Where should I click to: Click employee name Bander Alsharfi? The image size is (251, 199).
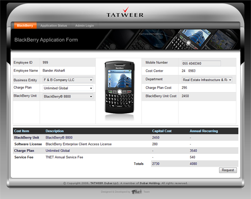click(54, 71)
